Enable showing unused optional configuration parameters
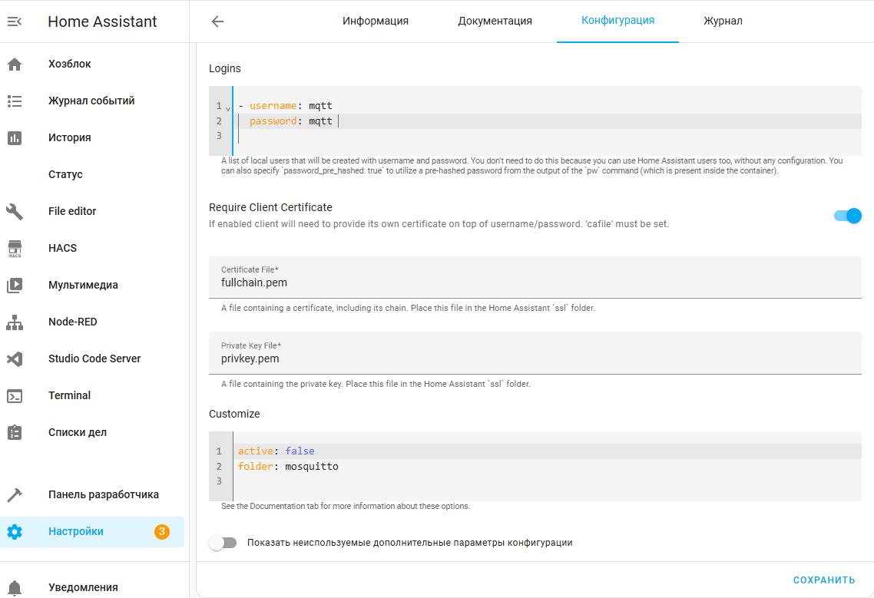This screenshot has height=598, width=874. 223,542
